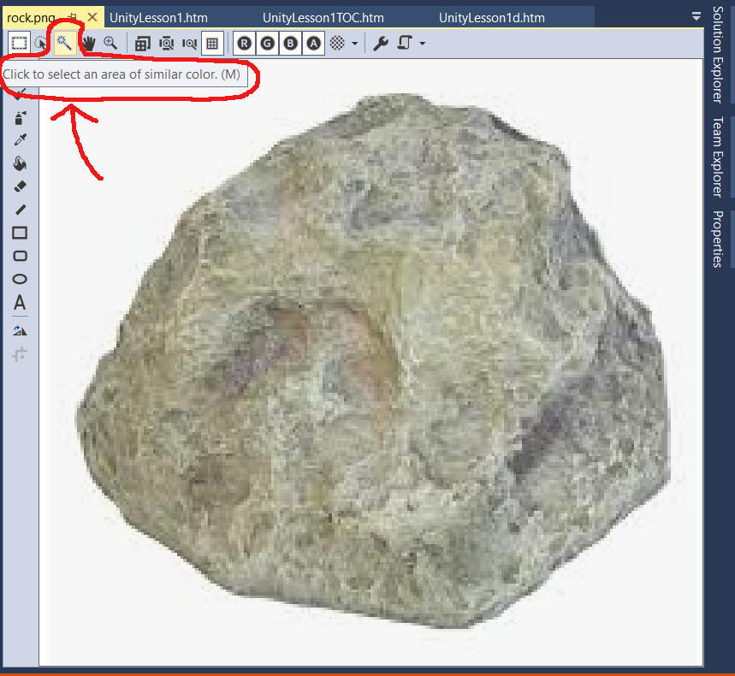
Task: Click the Zoom to Width icon
Action: (x=189, y=44)
